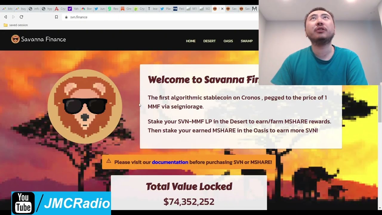Click the padlock site security icon

click(x=67, y=17)
